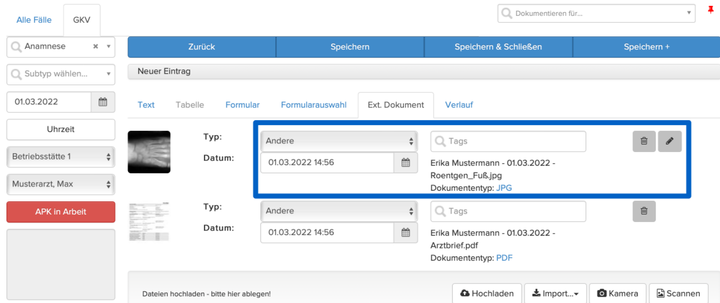Screen dimensions: 720x303
Task: Click the Speichern + button
Action: click(x=647, y=47)
